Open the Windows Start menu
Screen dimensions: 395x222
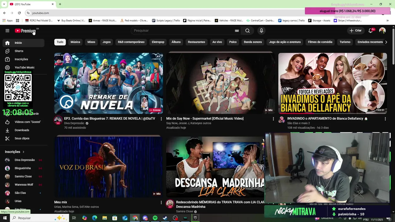5,218
